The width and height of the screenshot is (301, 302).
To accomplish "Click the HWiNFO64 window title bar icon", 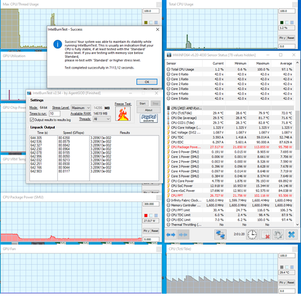I will tap(169, 55).
